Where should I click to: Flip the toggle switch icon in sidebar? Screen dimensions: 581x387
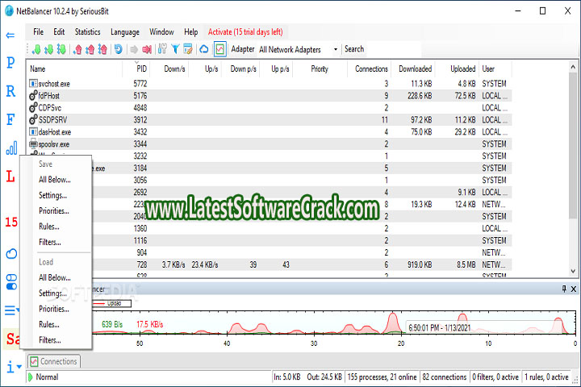tap(11, 282)
